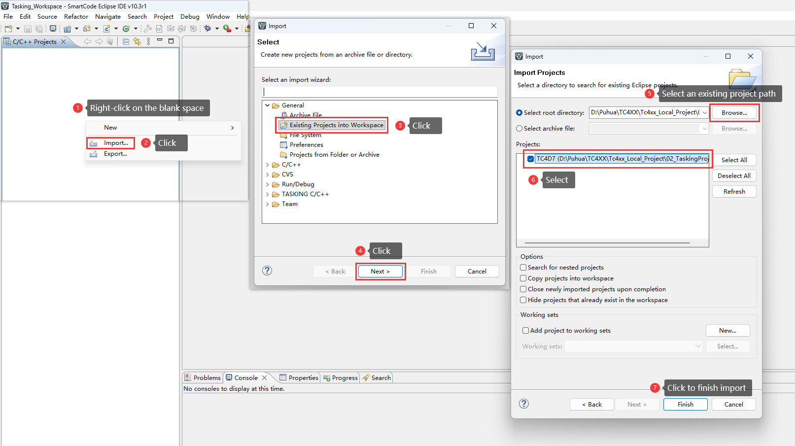
Task: Expand the TASKING C/C++ tree folder
Action: click(x=268, y=194)
